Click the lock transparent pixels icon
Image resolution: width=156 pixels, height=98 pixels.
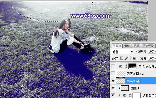(122, 58)
